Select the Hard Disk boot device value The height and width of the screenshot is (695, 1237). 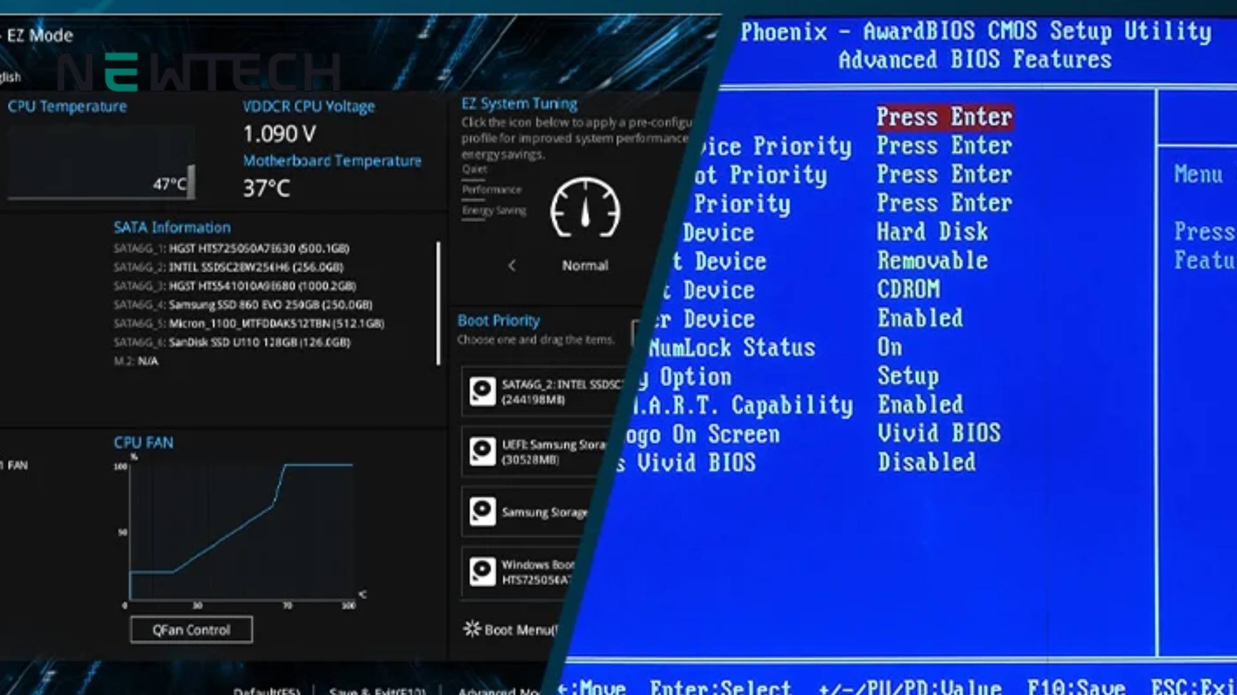[932, 232]
